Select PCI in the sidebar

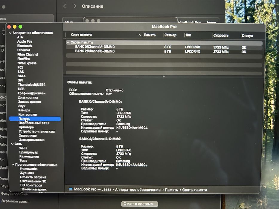pyautogui.click(x=20, y=67)
